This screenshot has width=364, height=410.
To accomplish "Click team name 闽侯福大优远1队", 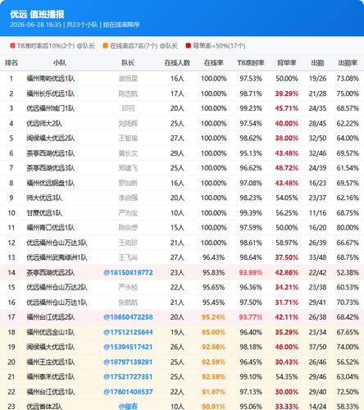I will pos(51,347).
